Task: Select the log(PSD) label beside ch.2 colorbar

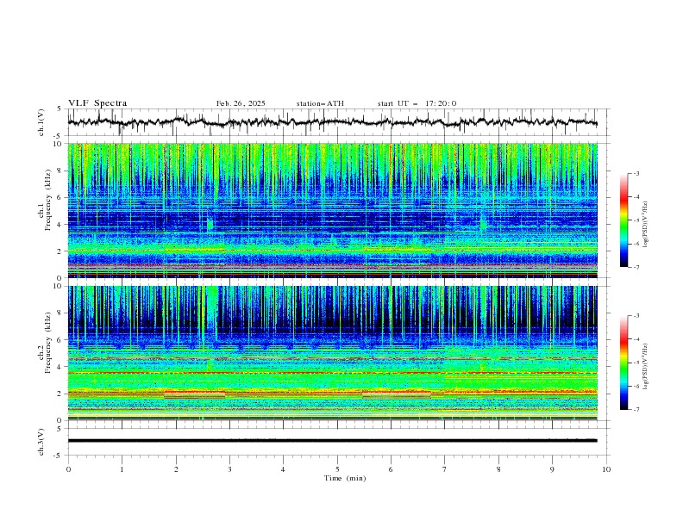Action: (x=647, y=366)
